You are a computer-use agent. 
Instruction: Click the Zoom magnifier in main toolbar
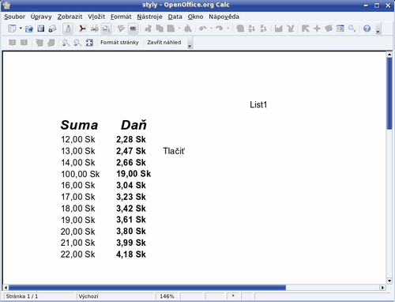tap(352, 28)
